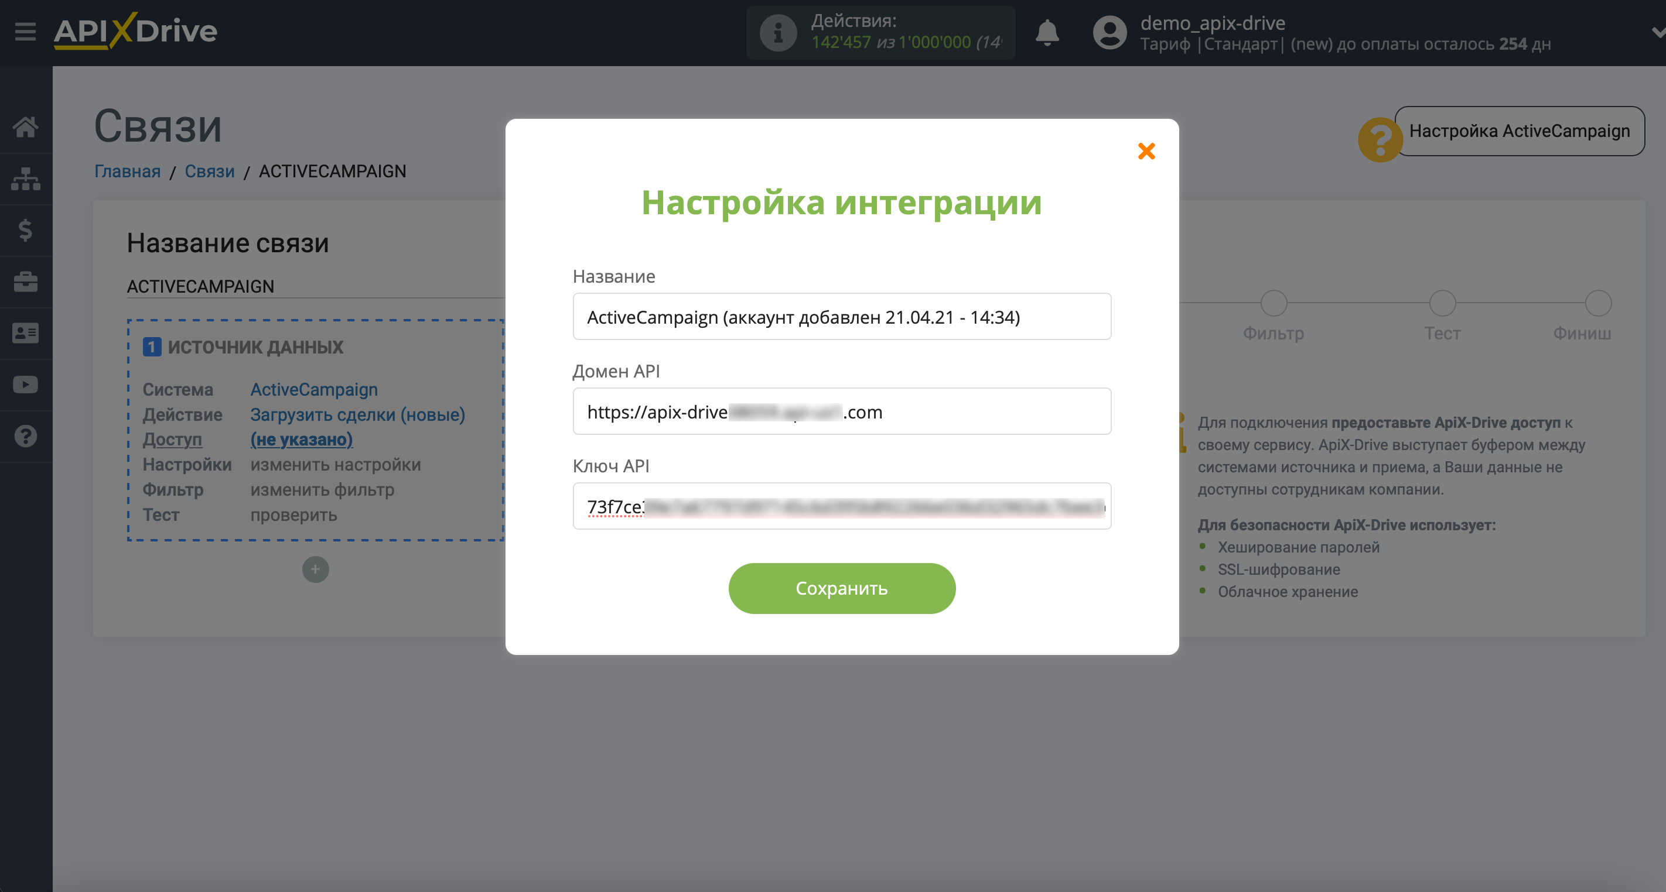
Task: Open the contact card sidebar icon
Action: [26, 334]
